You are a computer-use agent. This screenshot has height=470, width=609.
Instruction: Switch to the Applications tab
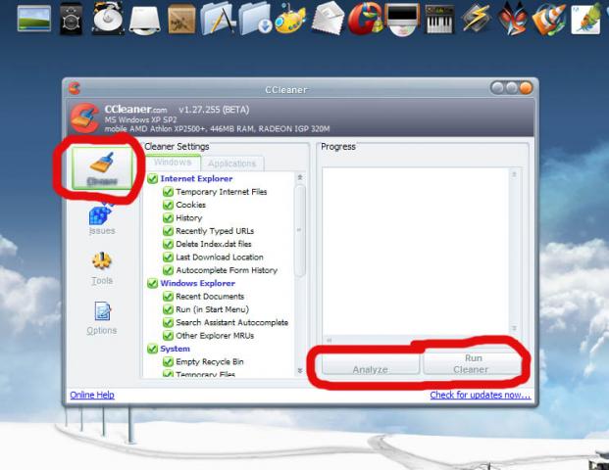point(232,164)
